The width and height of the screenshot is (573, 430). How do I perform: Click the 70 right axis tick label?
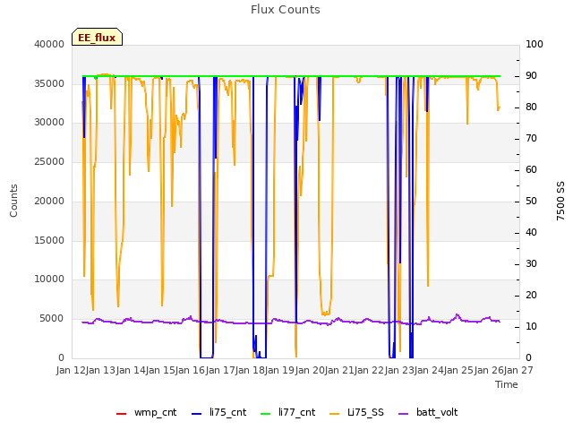[531, 139]
